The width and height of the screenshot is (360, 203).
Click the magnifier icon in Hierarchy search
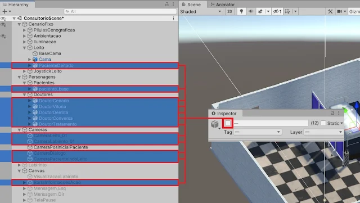tap(67, 11)
